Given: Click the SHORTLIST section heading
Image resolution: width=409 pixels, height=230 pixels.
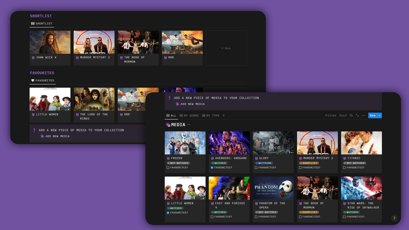Looking at the screenshot, I should click(x=41, y=16).
